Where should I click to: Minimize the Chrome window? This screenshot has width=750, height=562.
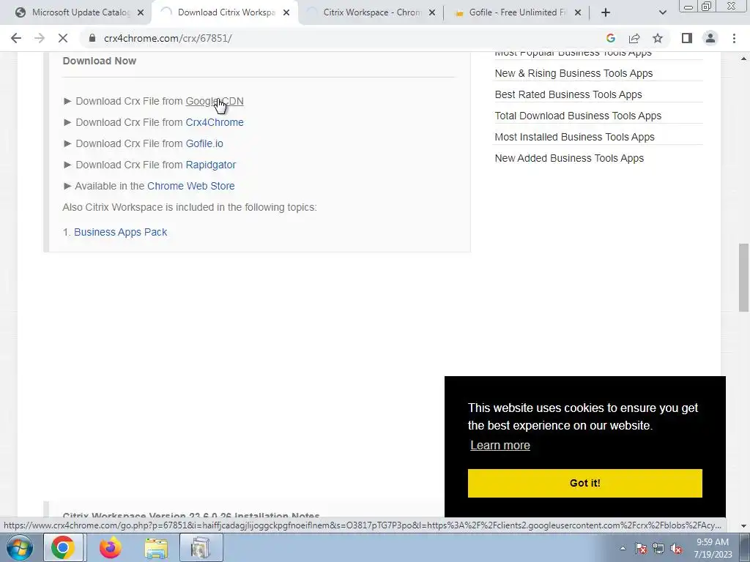tap(688, 7)
